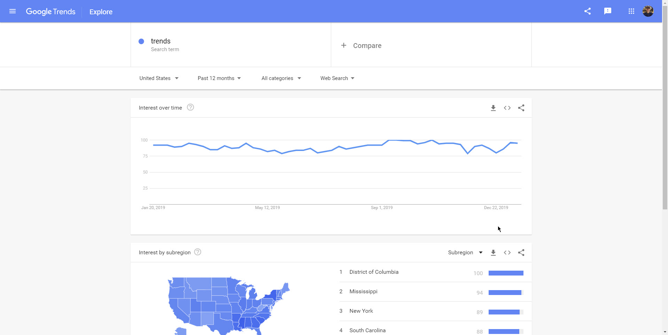Download Interest over time data as CSV

tap(493, 108)
